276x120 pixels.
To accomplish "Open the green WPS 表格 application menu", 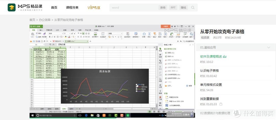I will (36, 26).
